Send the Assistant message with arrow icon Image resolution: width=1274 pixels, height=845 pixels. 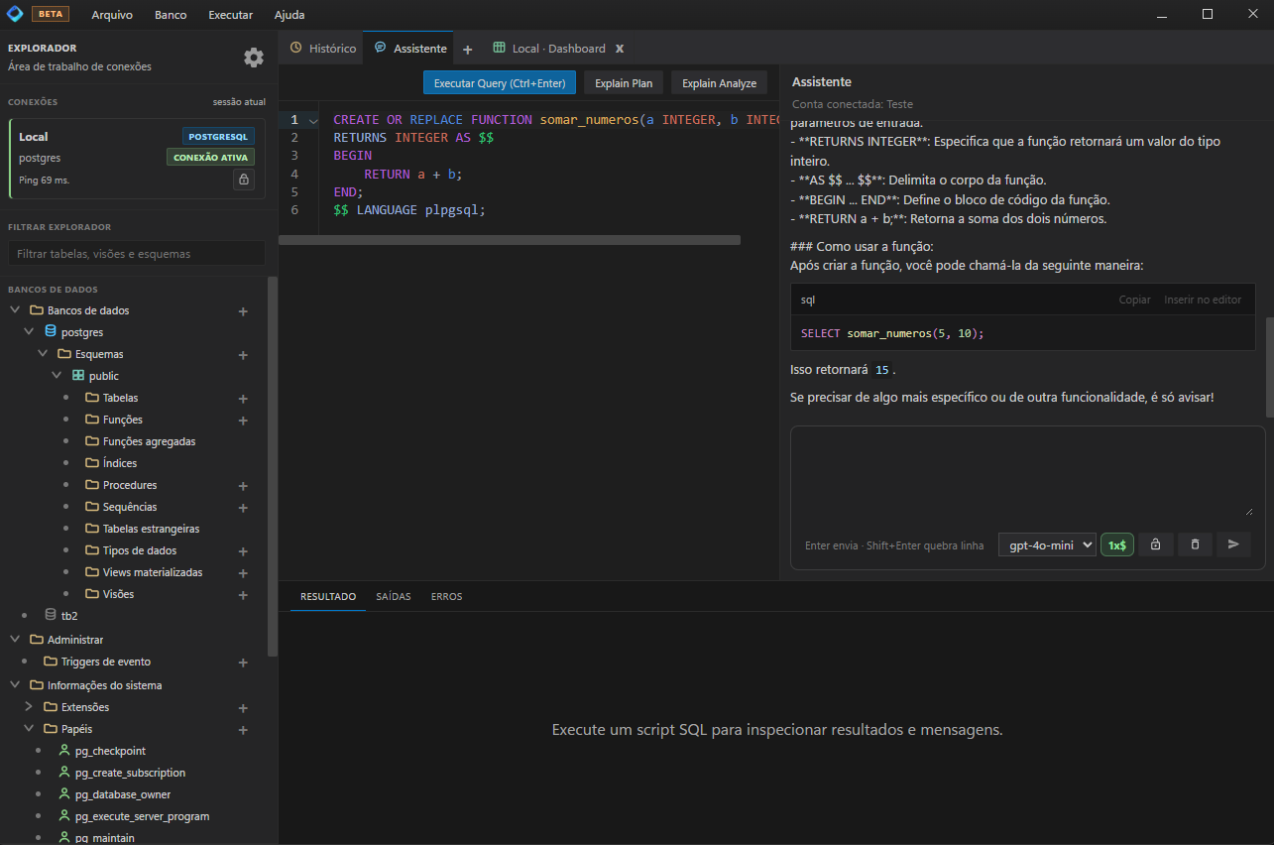point(1233,543)
